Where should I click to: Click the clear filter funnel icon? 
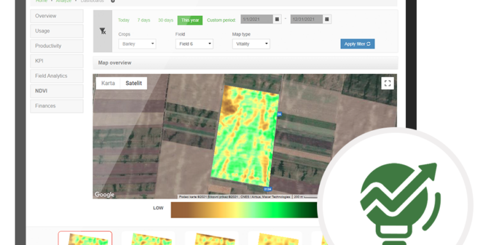click(x=103, y=31)
